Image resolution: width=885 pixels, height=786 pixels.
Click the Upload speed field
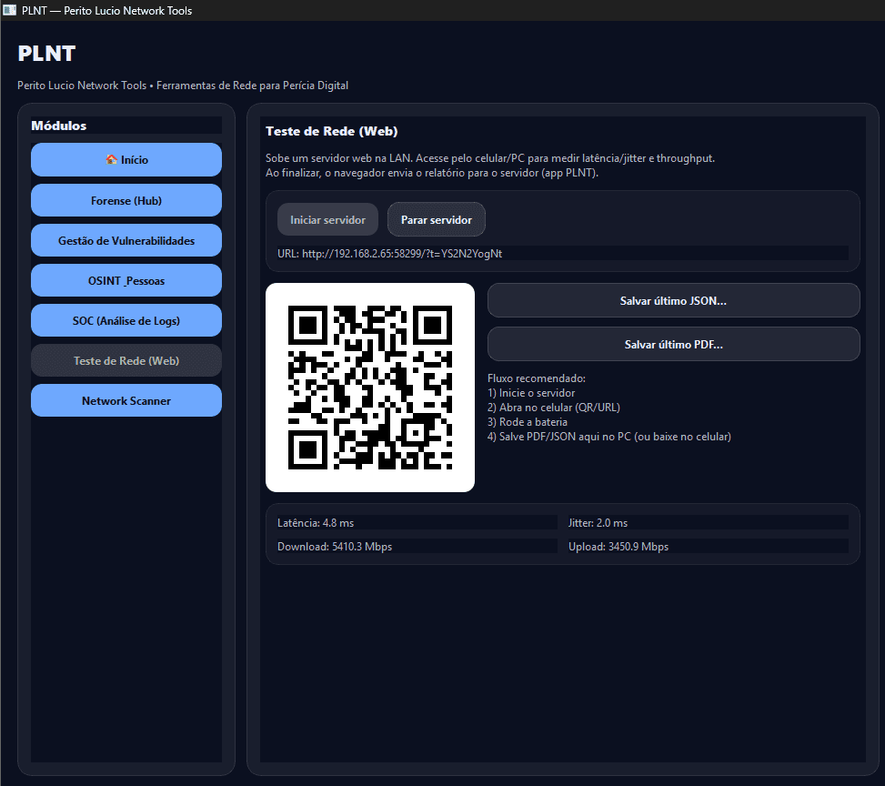(x=707, y=546)
